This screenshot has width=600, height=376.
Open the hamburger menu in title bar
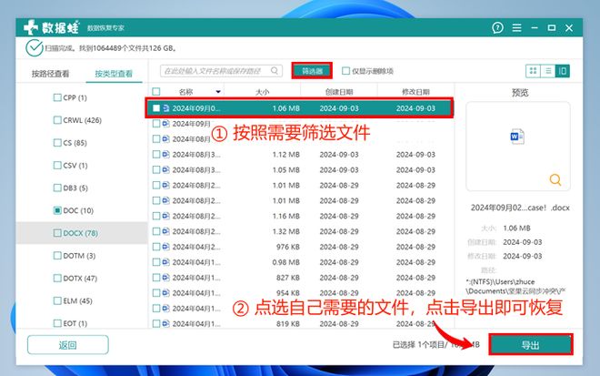click(516, 27)
